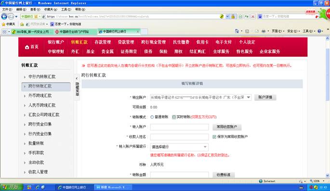
Task: Click the 360 yellow-green icon in address bar
Action: pyautogui.click(x=222, y=16)
